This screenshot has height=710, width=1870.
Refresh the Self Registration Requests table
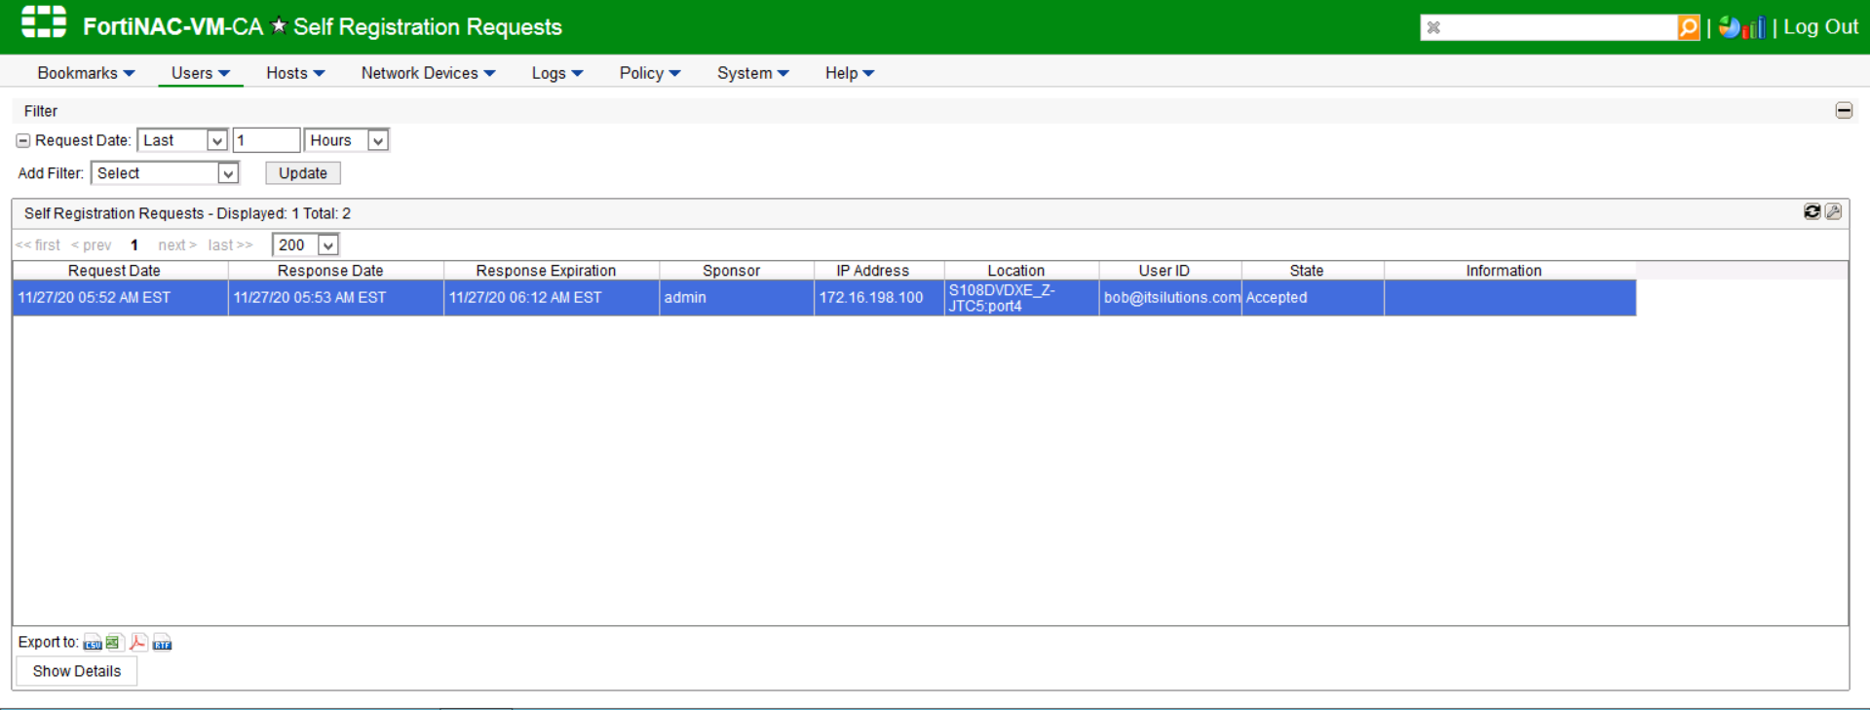(1812, 212)
